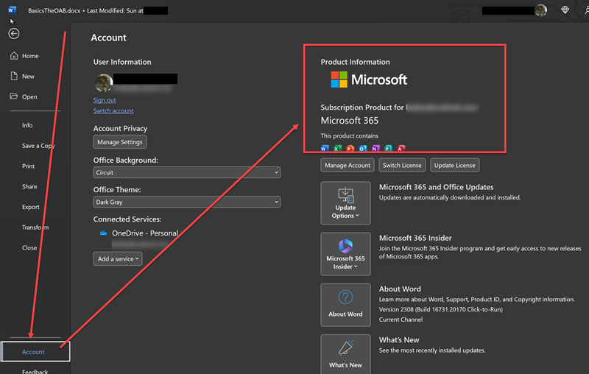Viewport: 589px width, 374px height.
Task: Click the Outlook icon in product list
Action: 363,148
